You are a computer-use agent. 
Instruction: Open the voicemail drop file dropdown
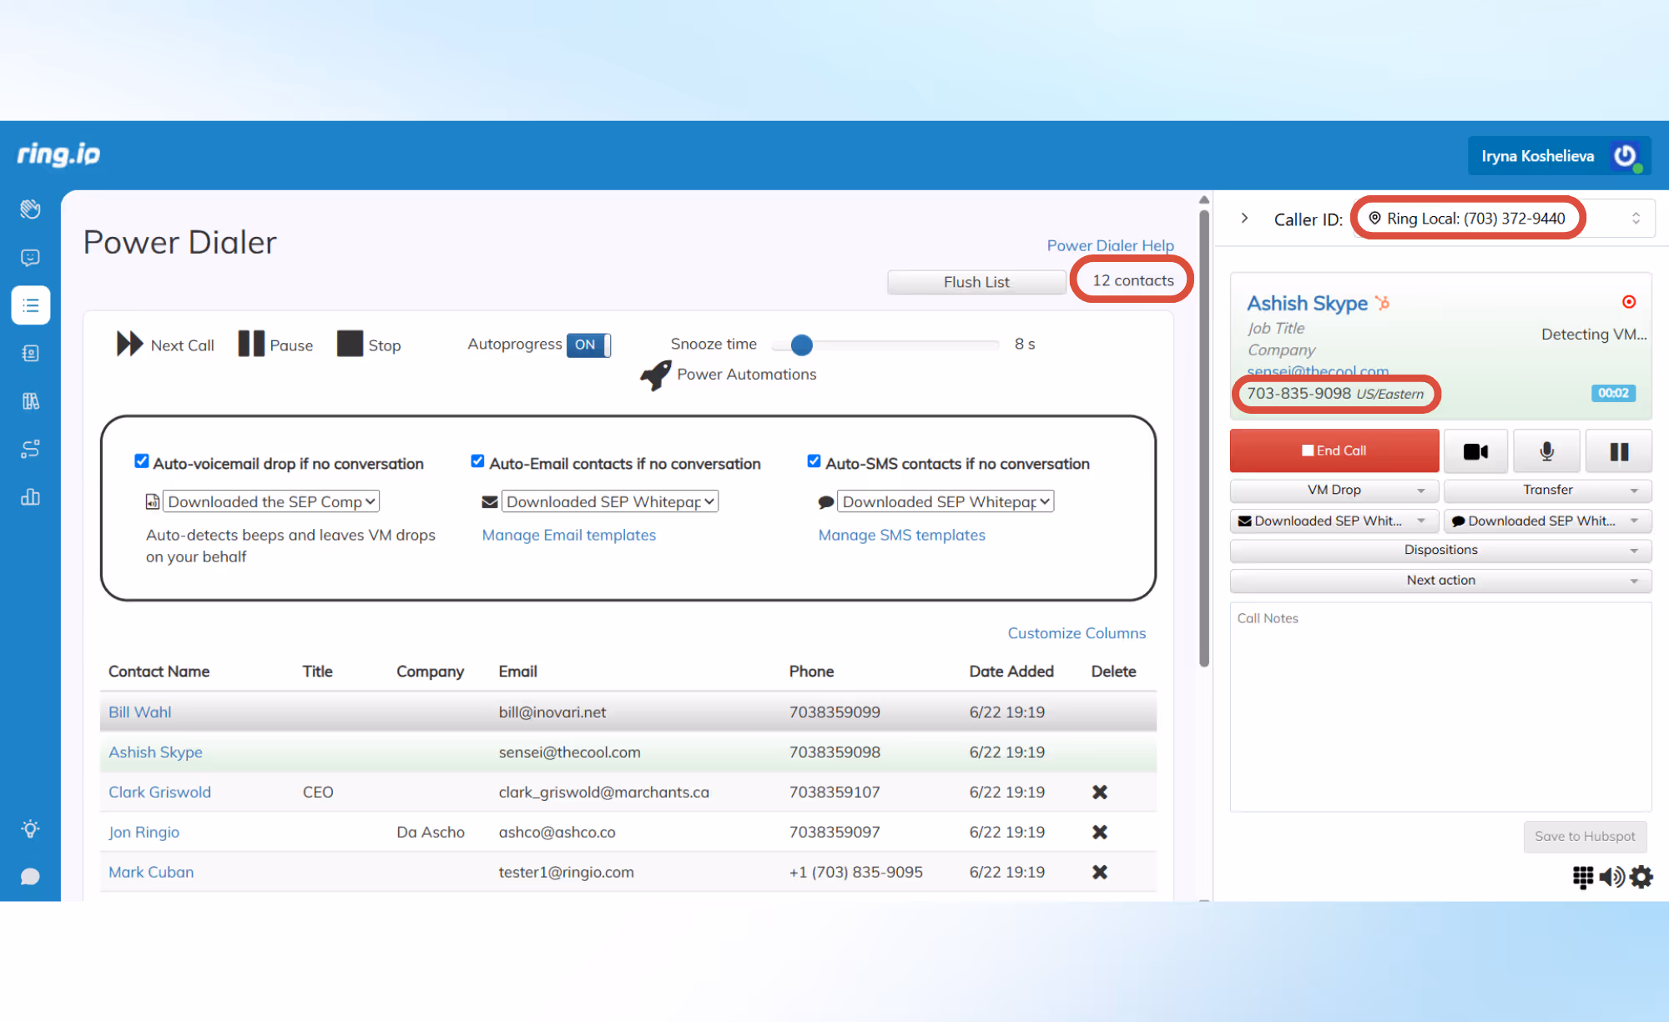pos(271,501)
